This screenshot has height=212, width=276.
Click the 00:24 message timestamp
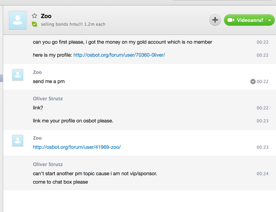262,174
